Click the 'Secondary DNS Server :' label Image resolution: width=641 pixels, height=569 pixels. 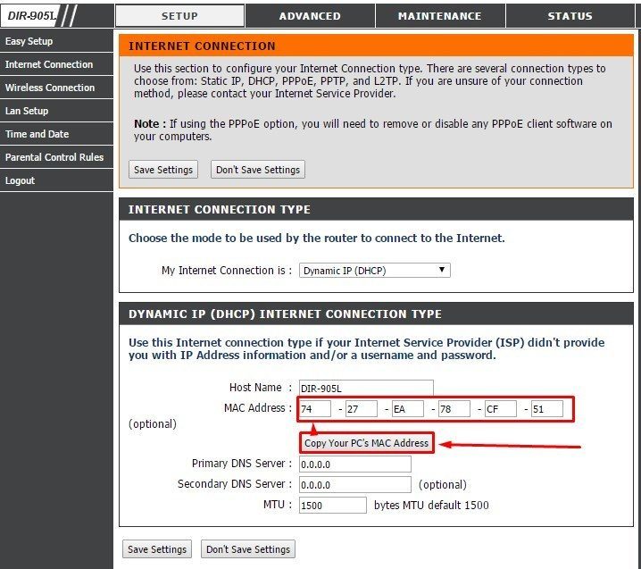[235, 484]
